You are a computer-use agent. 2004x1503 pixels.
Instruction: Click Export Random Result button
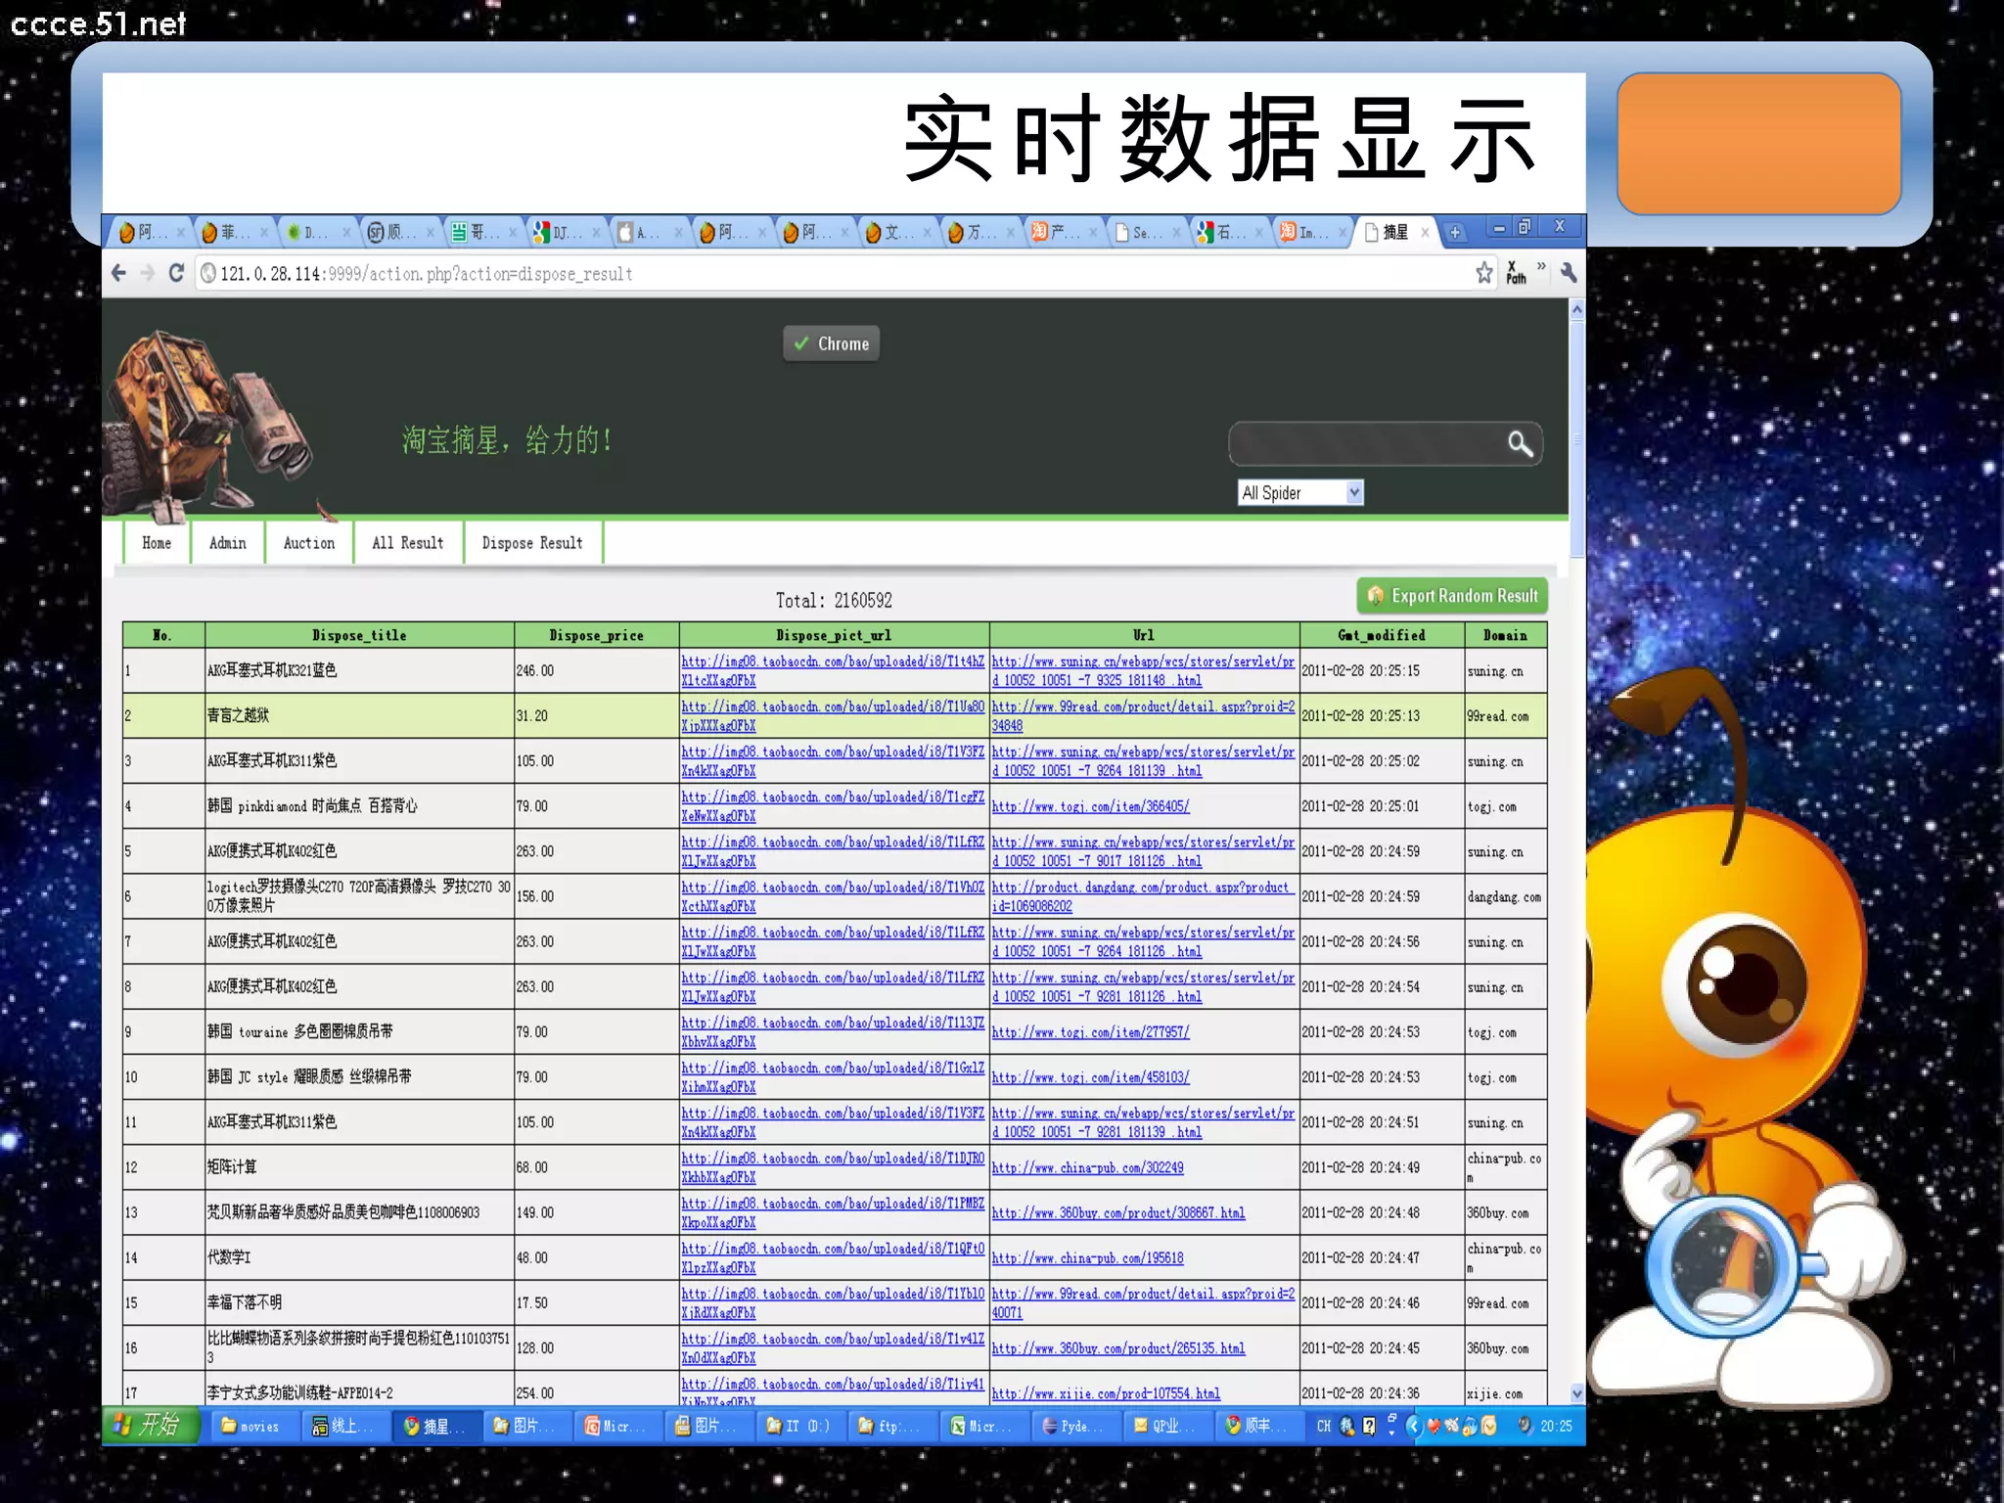[1452, 596]
